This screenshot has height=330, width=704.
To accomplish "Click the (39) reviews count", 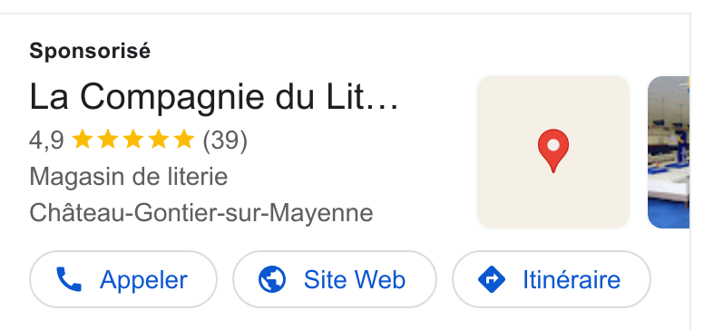I will pos(225,141).
